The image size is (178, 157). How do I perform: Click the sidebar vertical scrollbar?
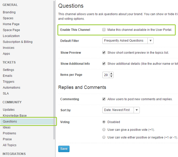point(54,69)
